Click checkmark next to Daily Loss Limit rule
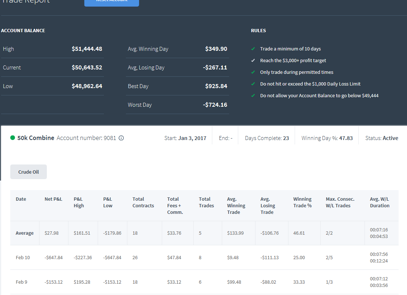407x295 pixels. tap(253, 84)
